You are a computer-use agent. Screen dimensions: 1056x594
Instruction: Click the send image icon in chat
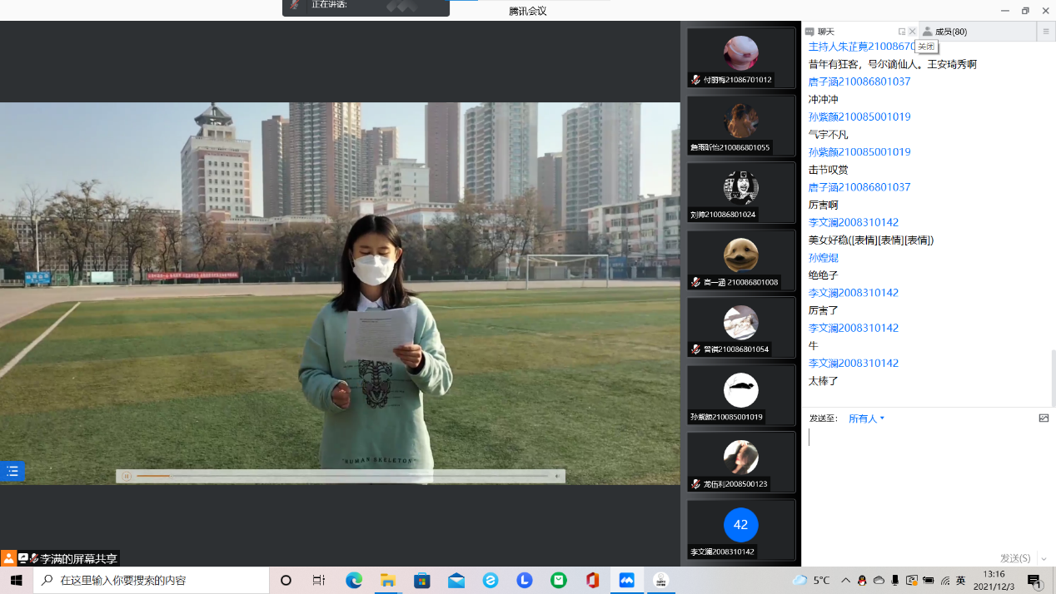pos(1044,418)
